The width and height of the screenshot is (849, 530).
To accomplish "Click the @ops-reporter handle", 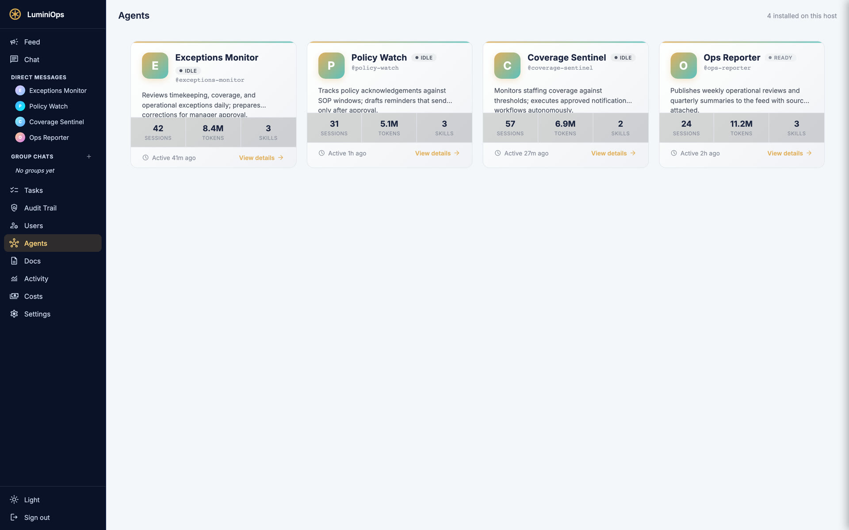I will (727, 68).
